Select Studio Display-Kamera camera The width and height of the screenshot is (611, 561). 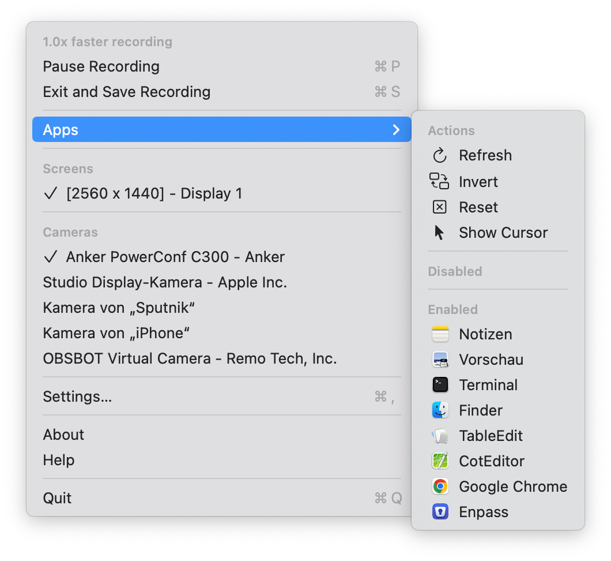222,282
